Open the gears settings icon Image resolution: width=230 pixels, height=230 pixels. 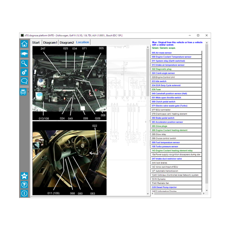coord(24,72)
